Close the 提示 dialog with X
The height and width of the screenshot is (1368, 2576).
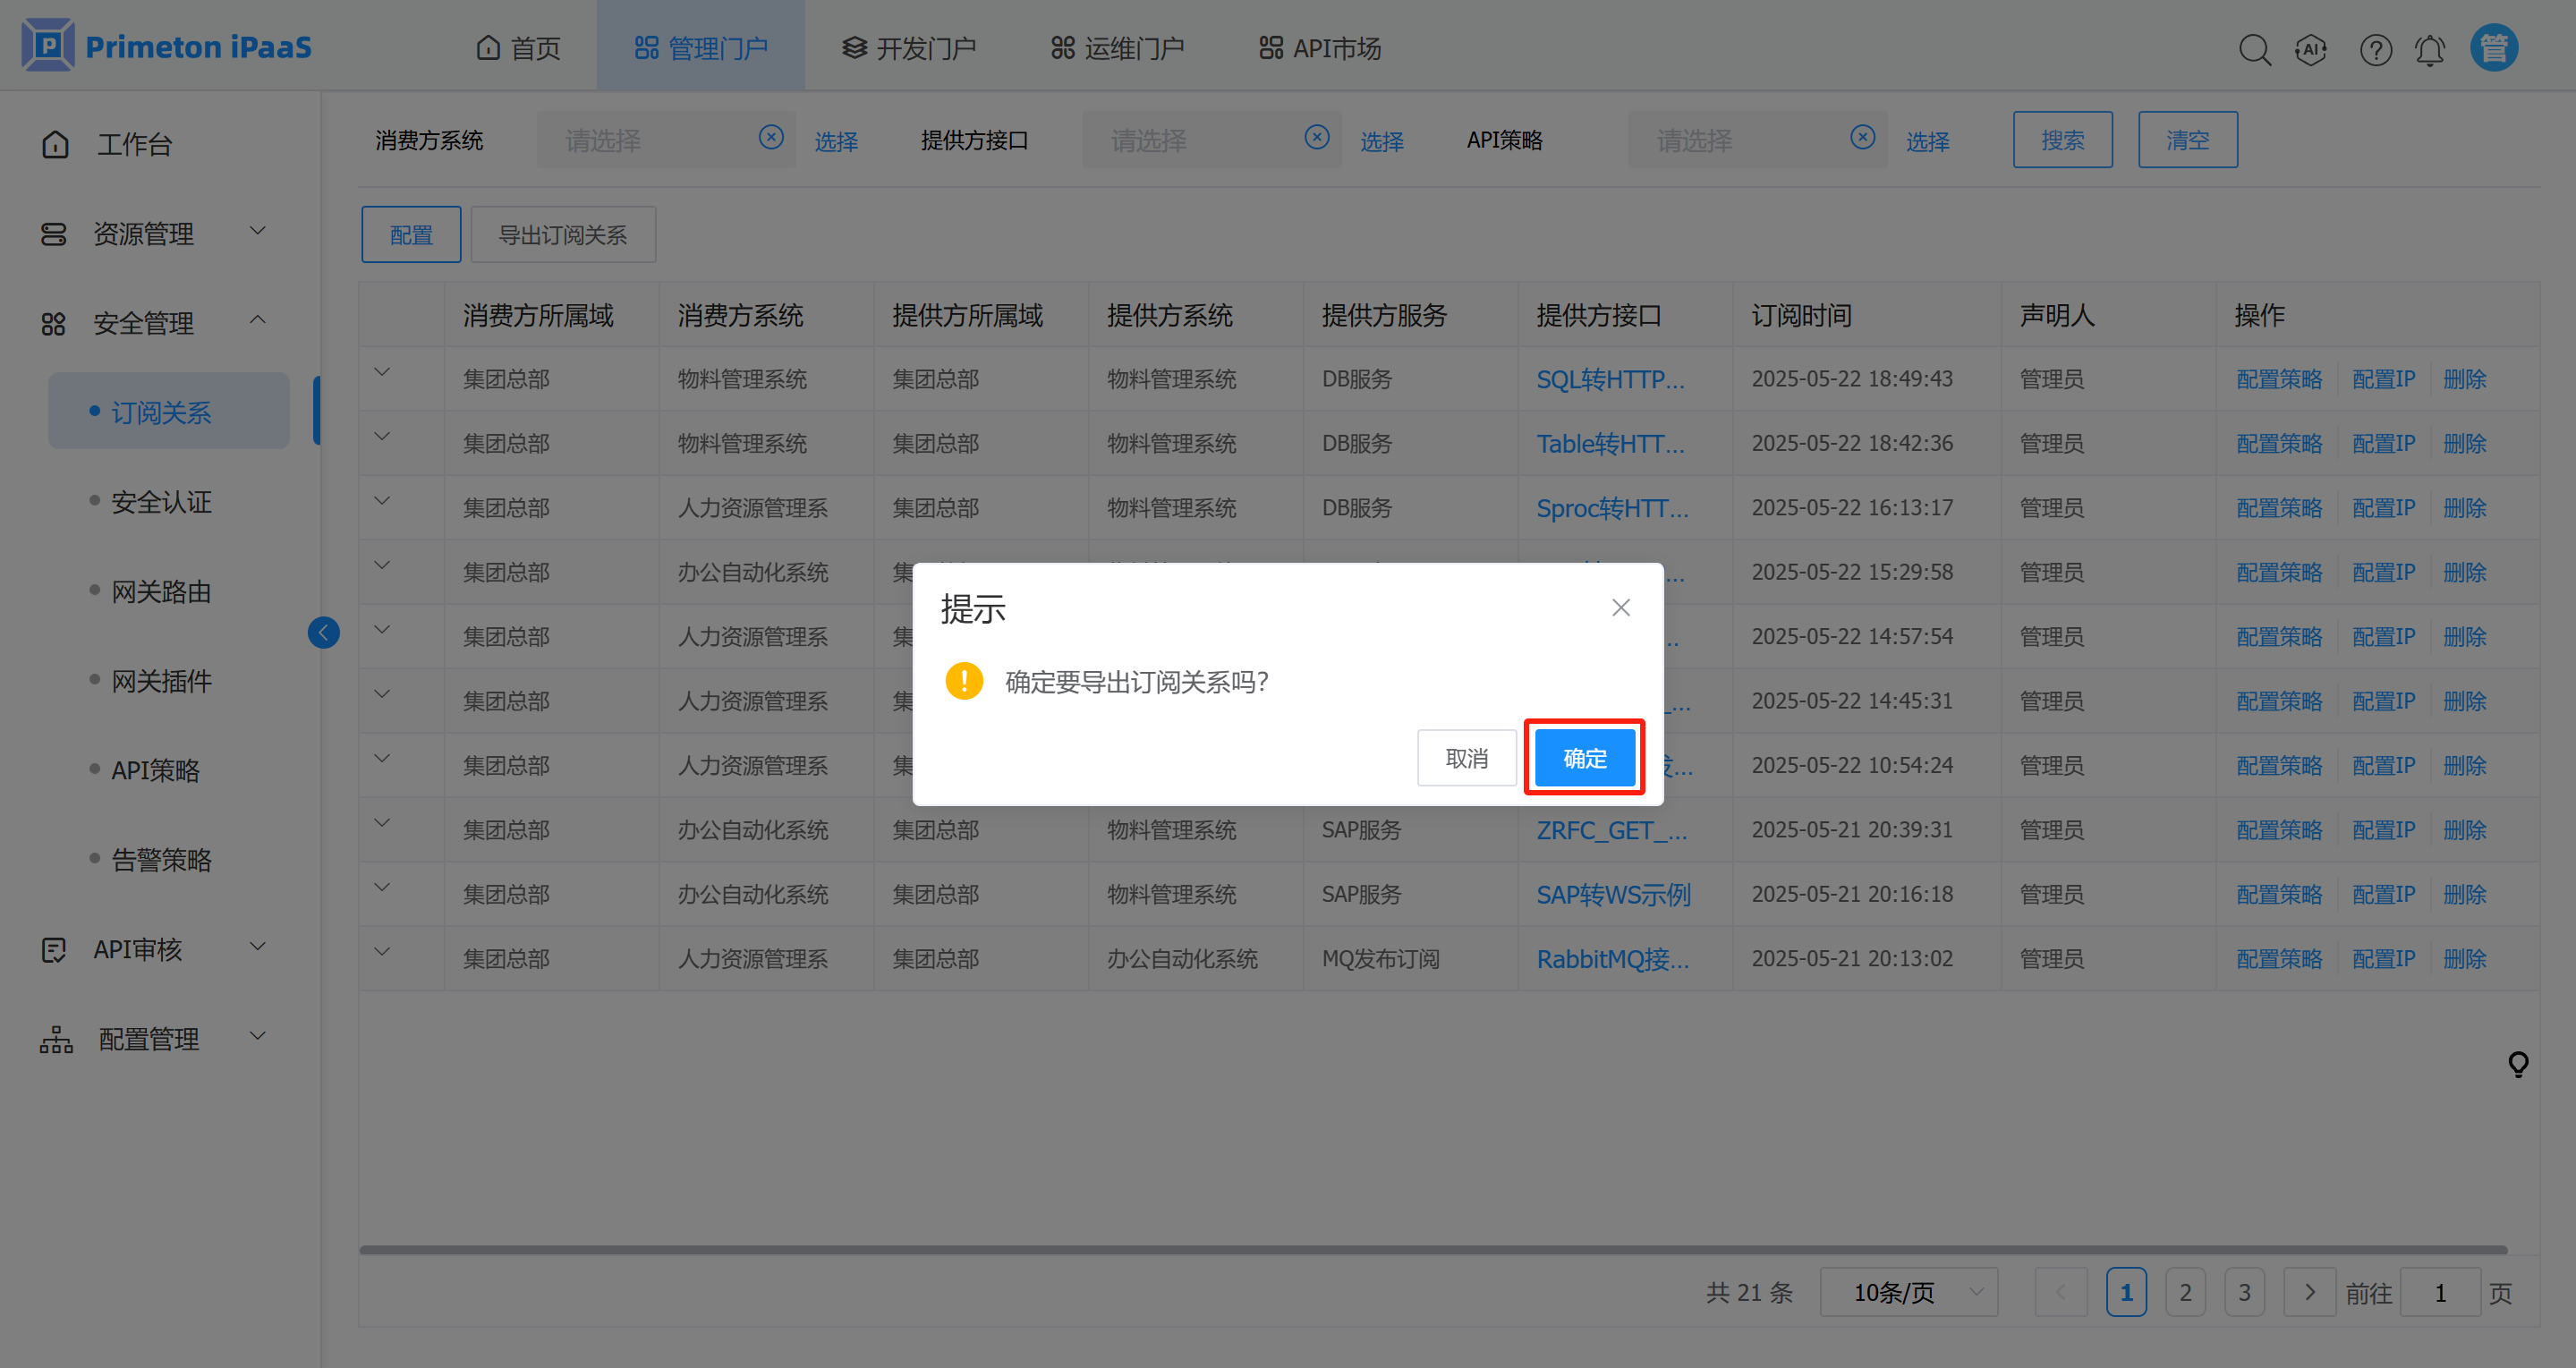point(1621,607)
